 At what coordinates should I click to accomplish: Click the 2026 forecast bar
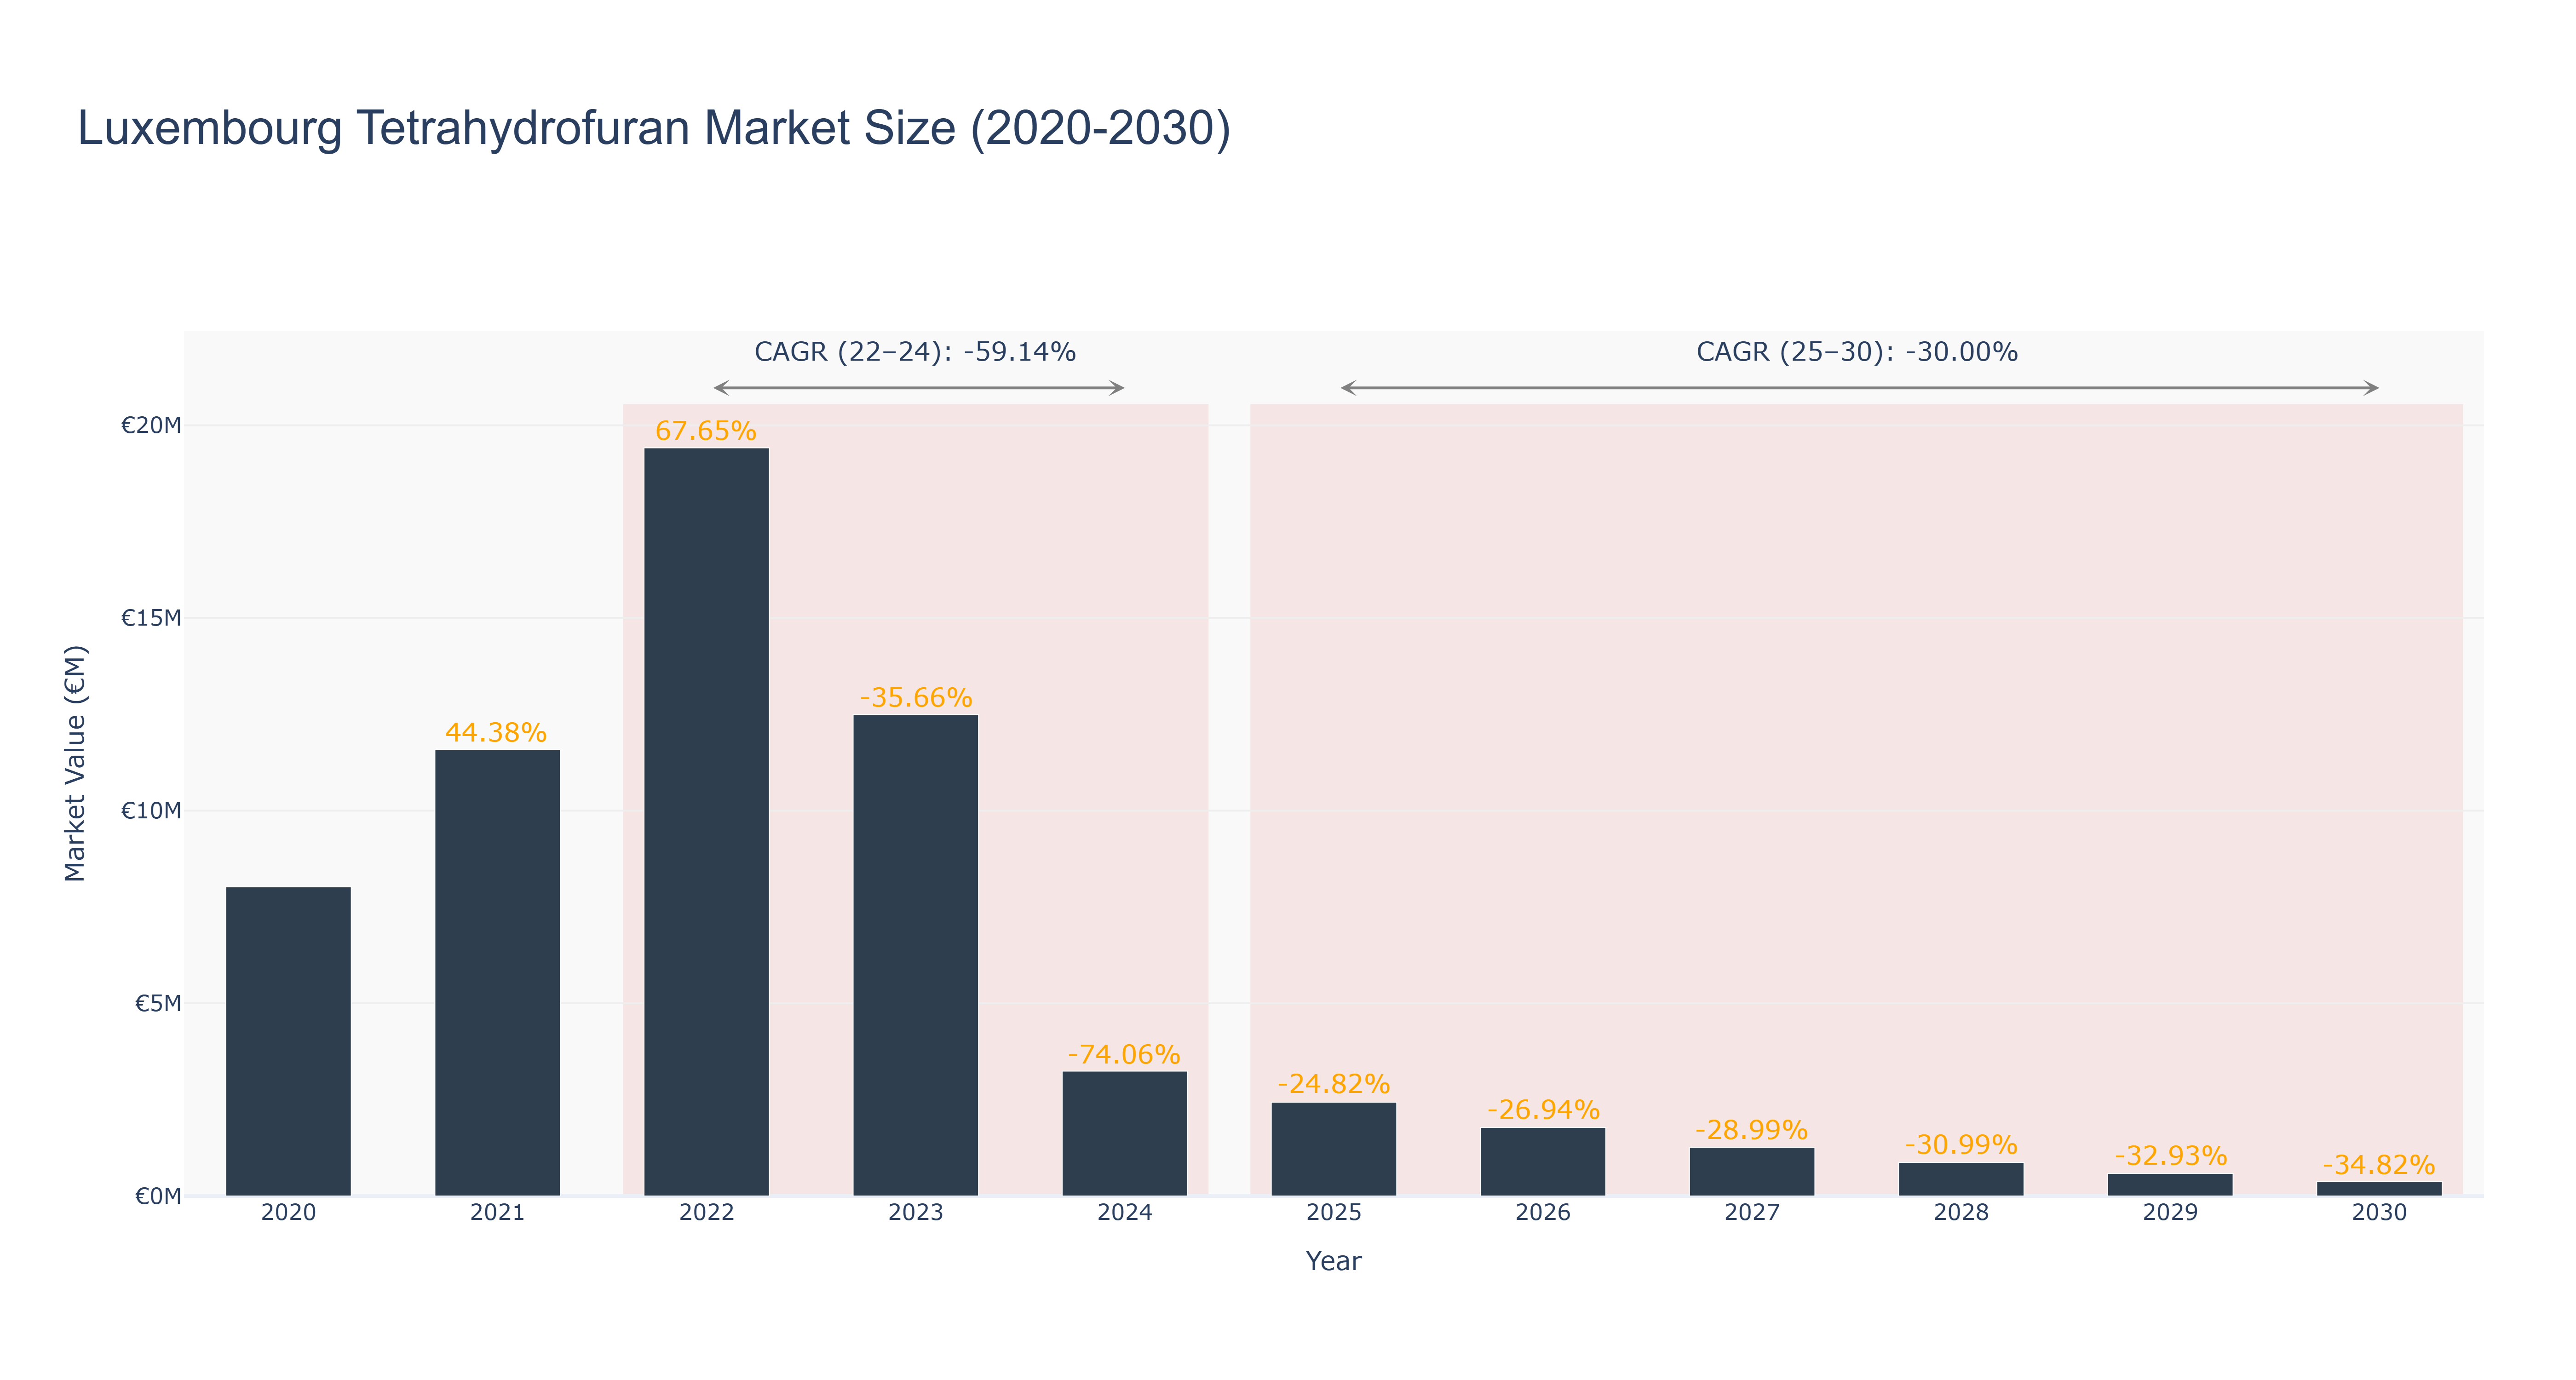(1542, 1162)
